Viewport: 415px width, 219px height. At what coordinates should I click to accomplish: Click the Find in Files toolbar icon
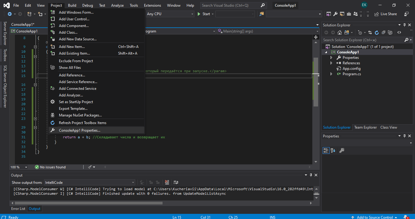(262, 14)
